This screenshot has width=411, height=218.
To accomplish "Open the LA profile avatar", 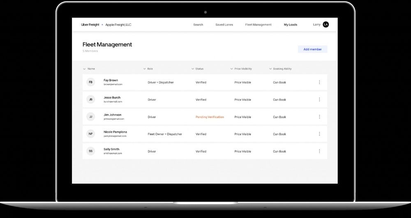I will tap(326, 25).
